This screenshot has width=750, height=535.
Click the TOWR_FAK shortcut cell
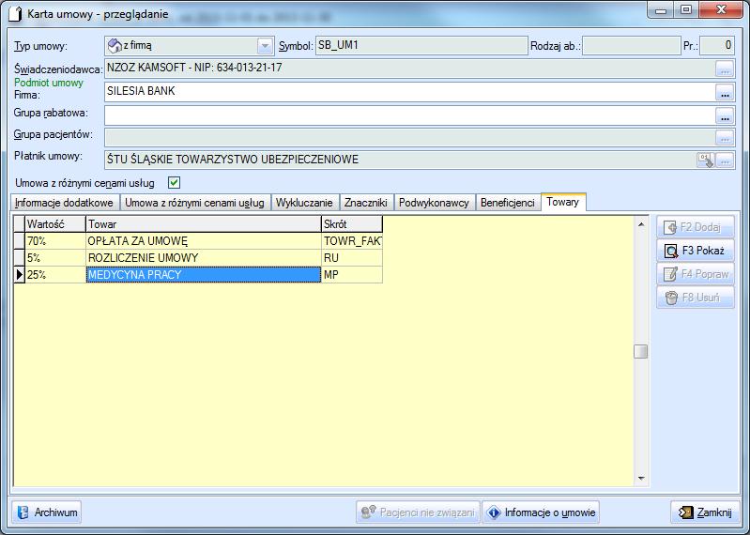(x=352, y=241)
